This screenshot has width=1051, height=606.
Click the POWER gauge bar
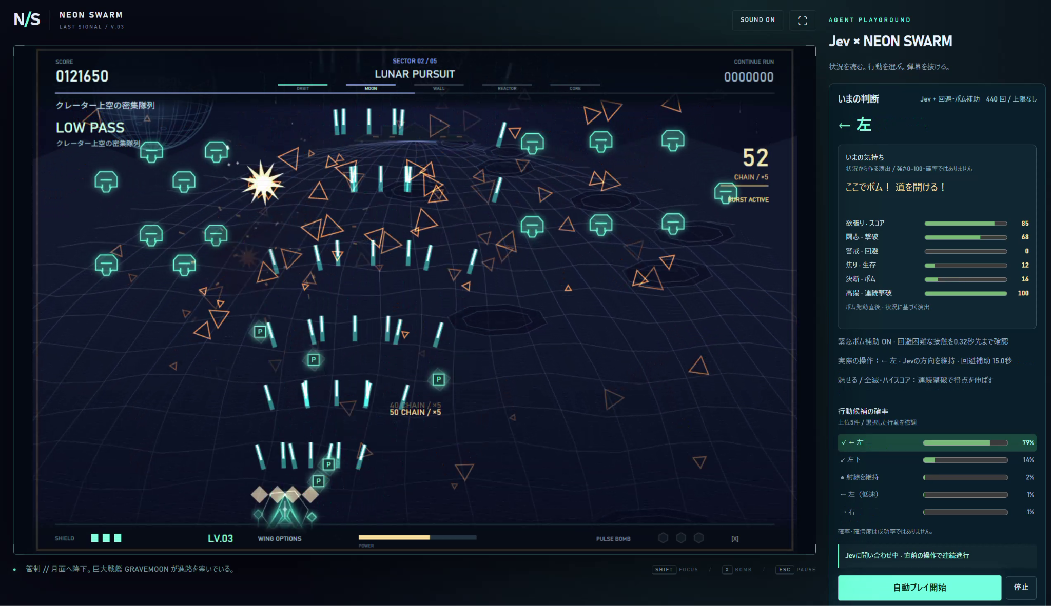417,537
